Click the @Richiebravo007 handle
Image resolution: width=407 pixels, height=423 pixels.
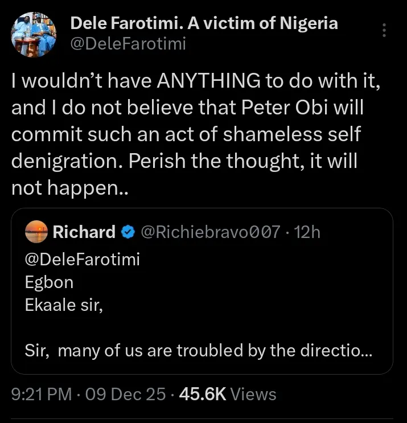click(209, 232)
